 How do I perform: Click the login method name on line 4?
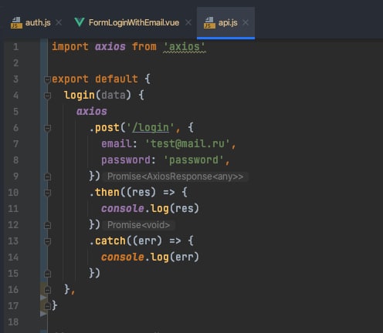[x=80, y=96]
